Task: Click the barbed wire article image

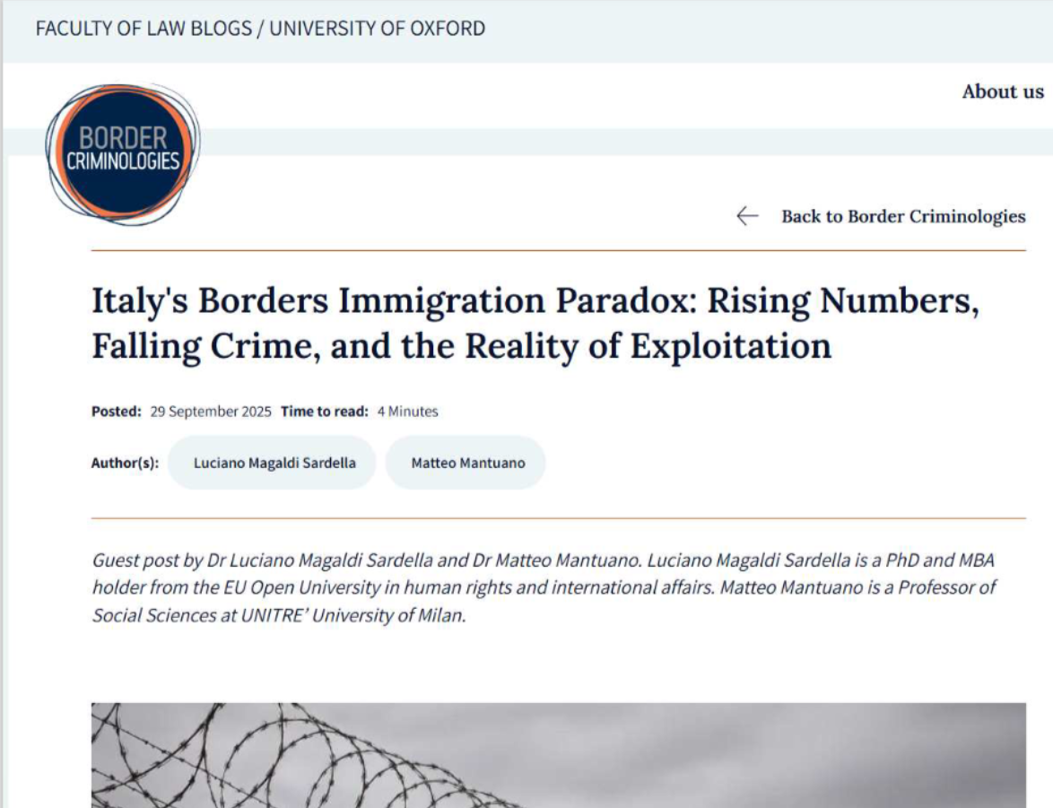Action: click(559, 755)
